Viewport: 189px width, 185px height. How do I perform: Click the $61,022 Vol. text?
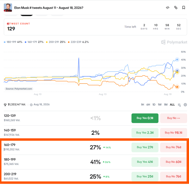pyautogui.click(x=11, y=179)
